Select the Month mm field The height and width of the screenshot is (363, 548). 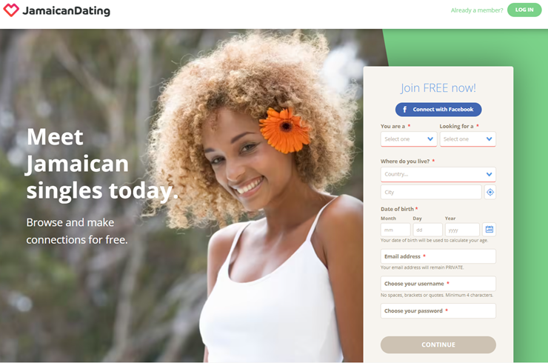[x=395, y=230]
